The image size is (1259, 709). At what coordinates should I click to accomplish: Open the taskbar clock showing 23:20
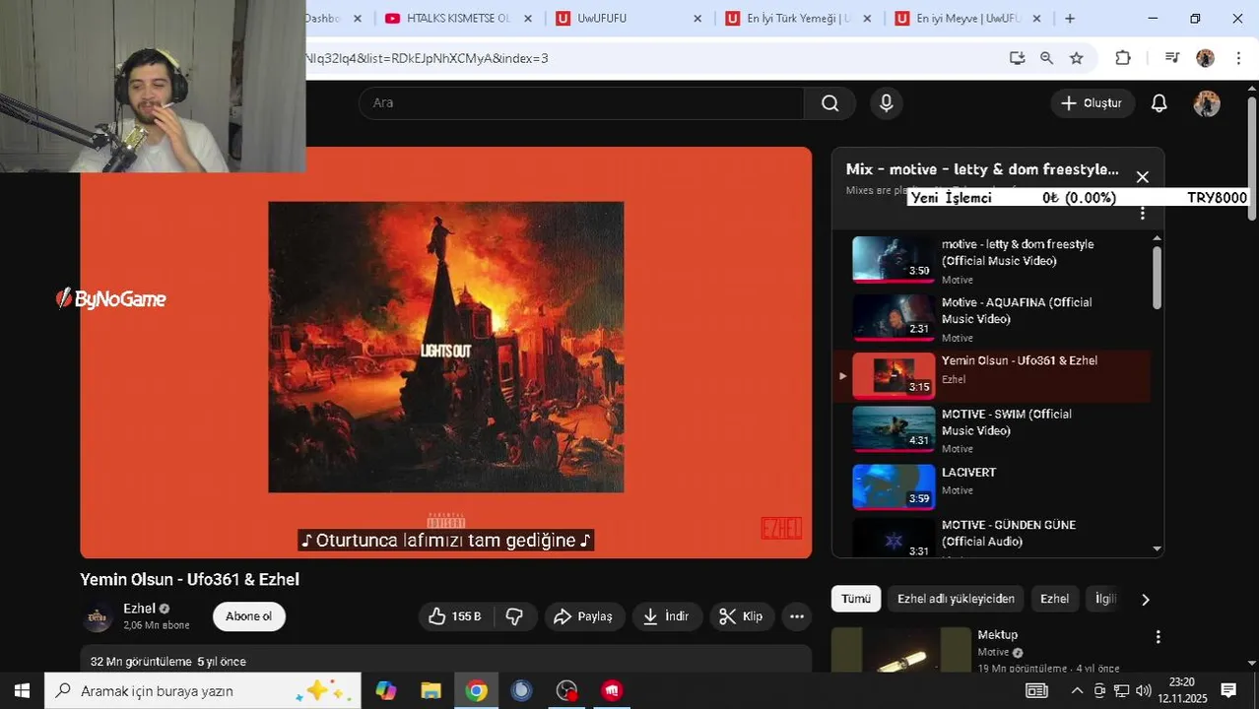click(1182, 690)
